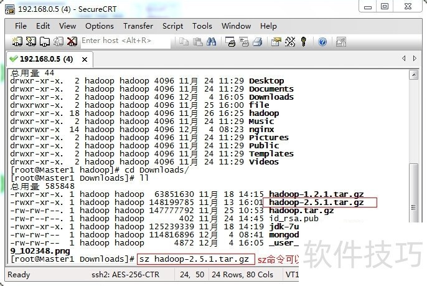This screenshot has height=286, width=427.
Task: Open the Script menu
Action: click(172, 26)
